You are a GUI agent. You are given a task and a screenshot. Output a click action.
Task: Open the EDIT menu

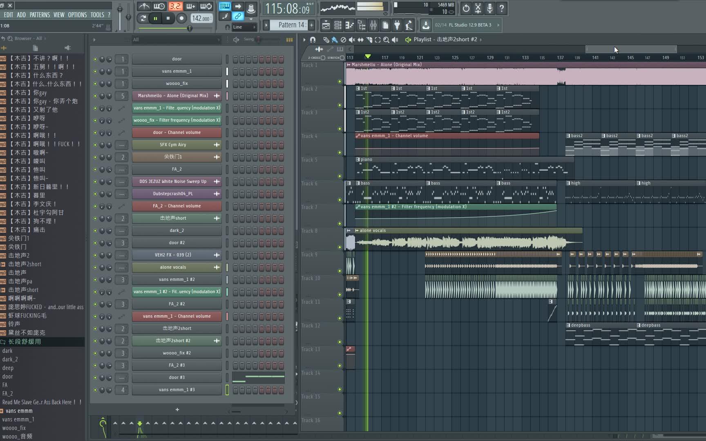[9, 15]
